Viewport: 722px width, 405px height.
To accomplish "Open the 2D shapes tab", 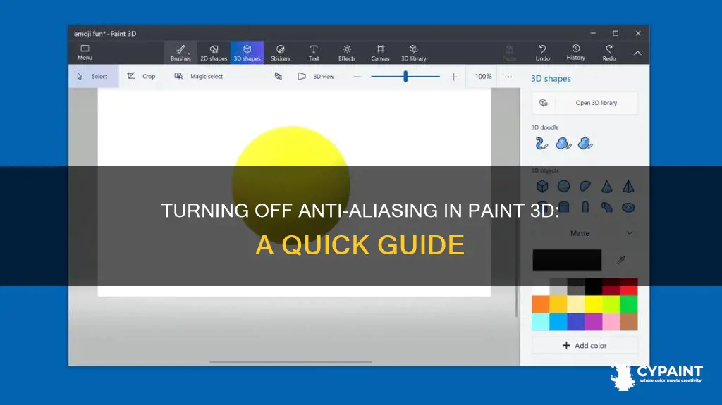I will tap(214, 53).
